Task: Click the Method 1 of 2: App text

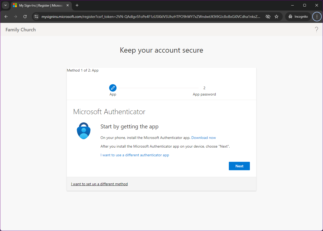Action: click(83, 70)
